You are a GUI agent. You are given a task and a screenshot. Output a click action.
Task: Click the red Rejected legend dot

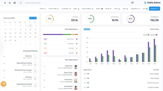coord(77,53)
